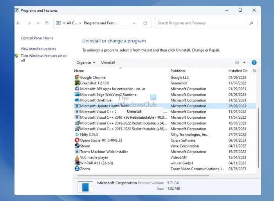Image resolution: width=274 pixels, height=201 pixels.
Task: Click the Uninstall toolbar button
Action: 108,62
